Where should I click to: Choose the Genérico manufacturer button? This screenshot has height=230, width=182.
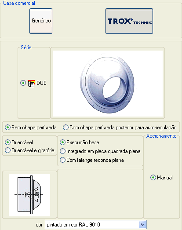coord(41,21)
